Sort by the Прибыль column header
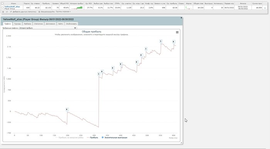 [x=46, y=3]
